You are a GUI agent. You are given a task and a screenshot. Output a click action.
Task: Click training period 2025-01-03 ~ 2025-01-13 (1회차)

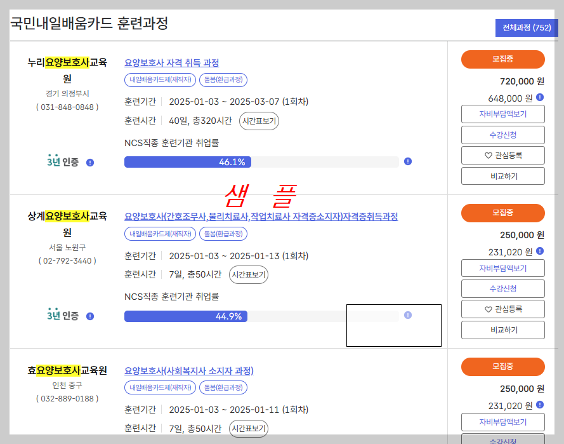click(x=239, y=256)
